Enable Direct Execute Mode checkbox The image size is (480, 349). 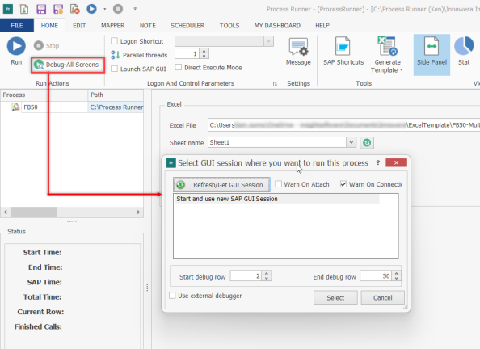[x=178, y=67]
